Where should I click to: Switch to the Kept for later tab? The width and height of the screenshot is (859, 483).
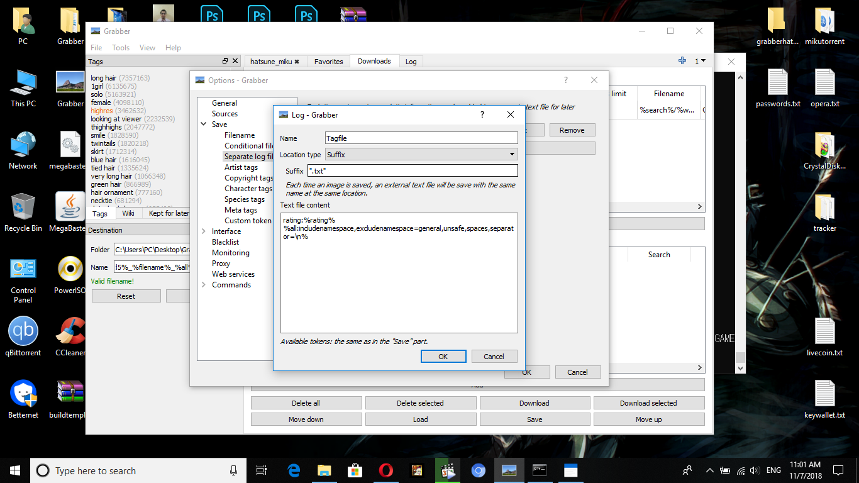tap(169, 213)
